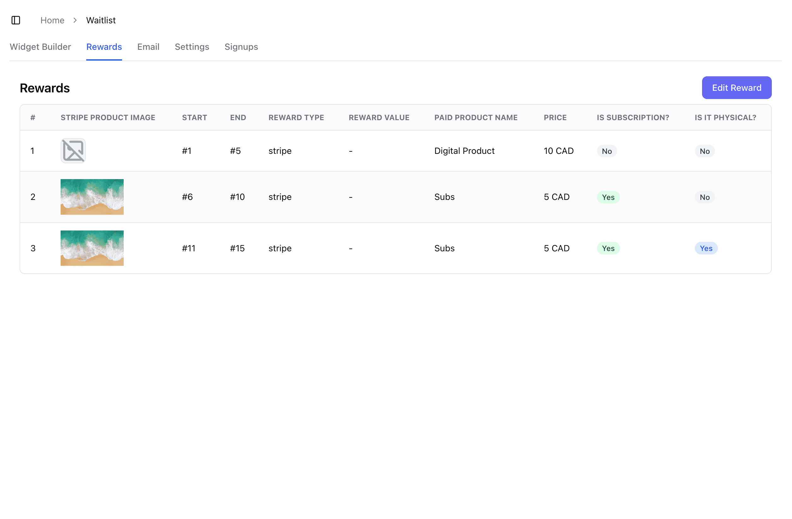
Task: Click the Is Subscription? column header
Action: pyautogui.click(x=633, y=117)
